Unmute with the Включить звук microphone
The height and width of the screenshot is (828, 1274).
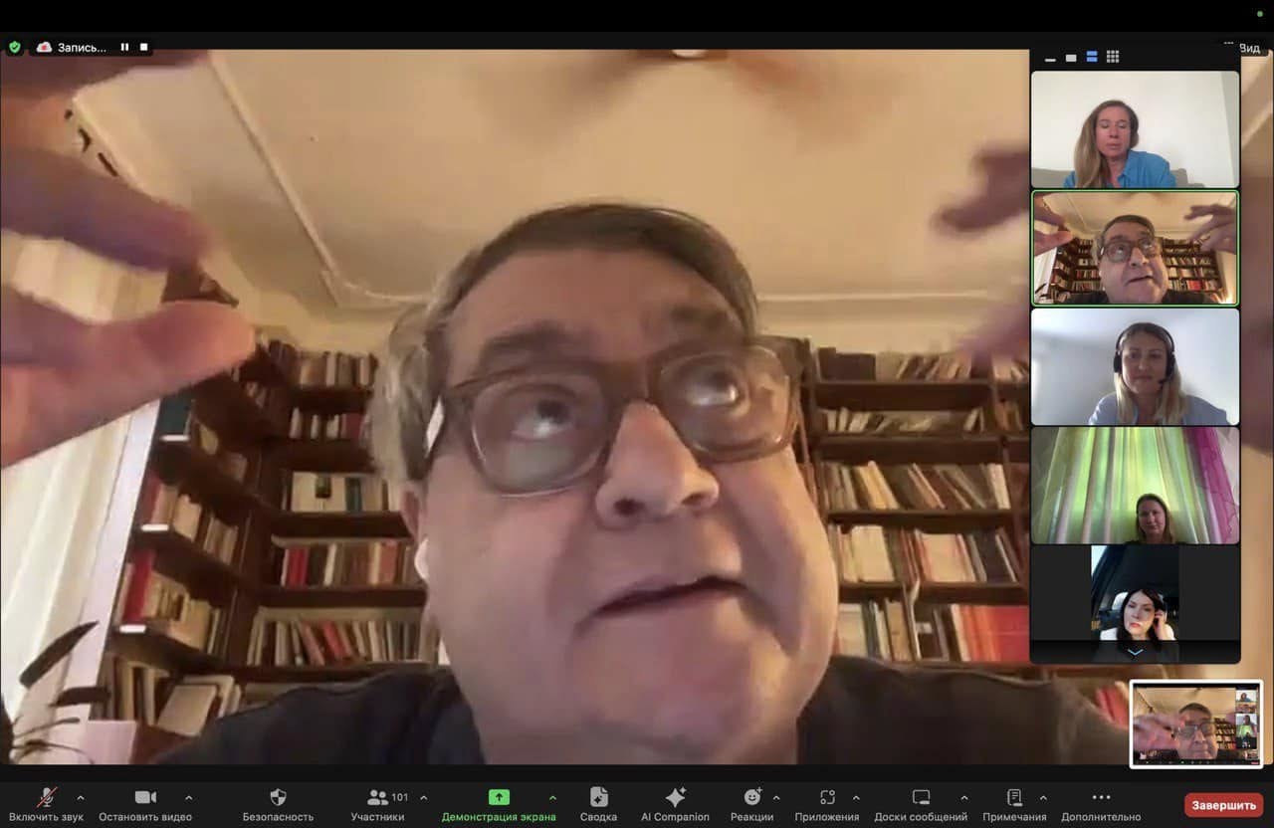[x=47, y=797]
